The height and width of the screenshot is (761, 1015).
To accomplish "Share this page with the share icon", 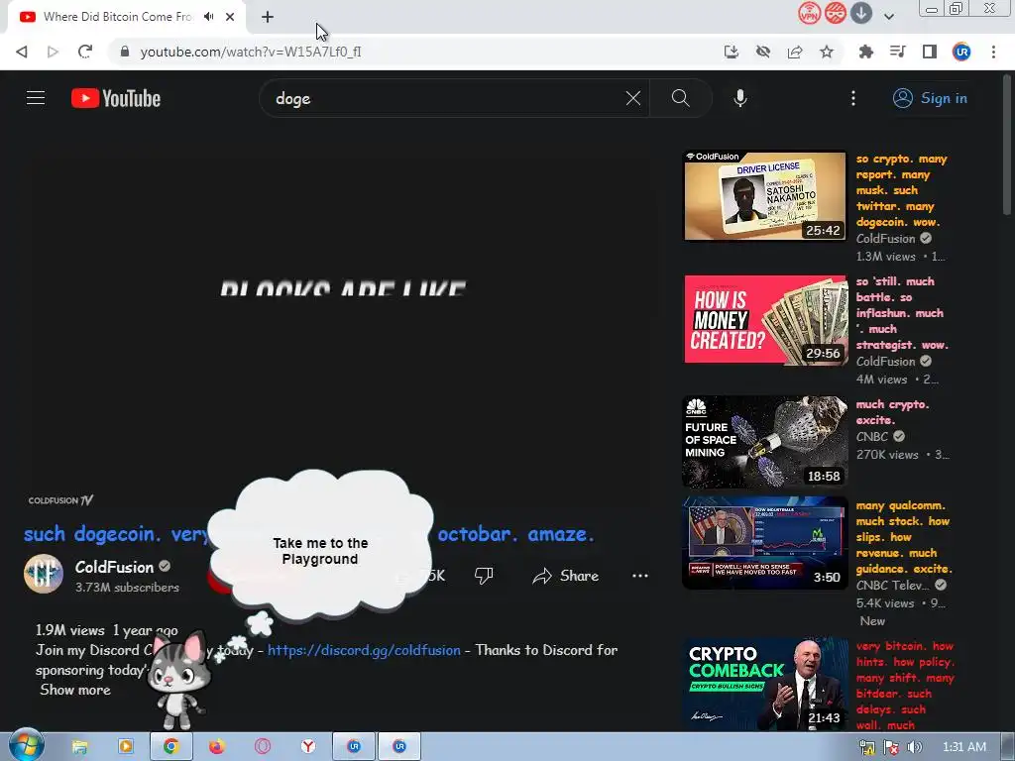I will (795, 52).
